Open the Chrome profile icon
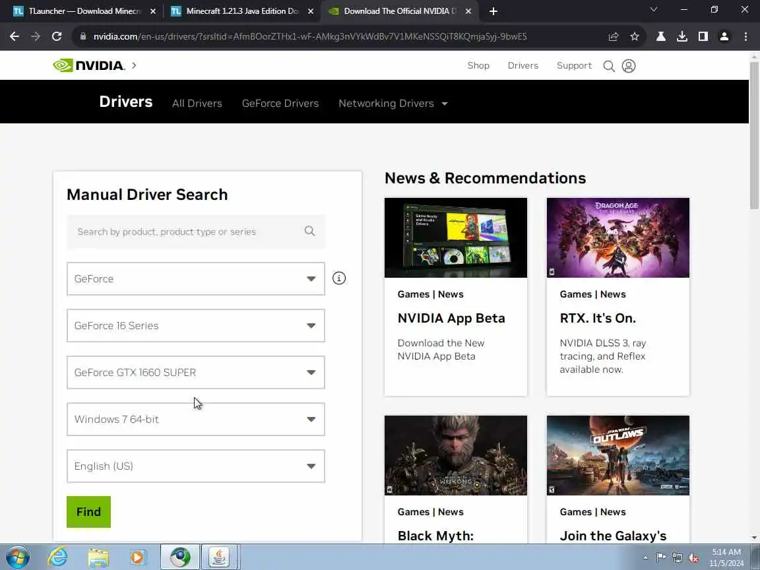Viewport: 760px width, 570px height. pyautogui.click(x=724, y=36)
